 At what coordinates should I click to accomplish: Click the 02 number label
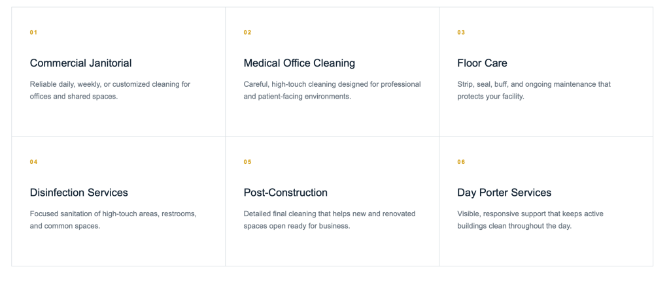click(247, 33)
